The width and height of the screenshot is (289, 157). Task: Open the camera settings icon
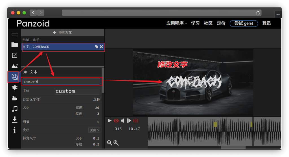pos(14,98)
